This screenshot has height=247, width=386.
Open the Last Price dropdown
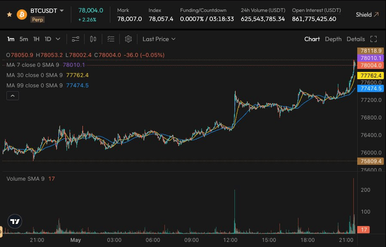click(159, 39)
